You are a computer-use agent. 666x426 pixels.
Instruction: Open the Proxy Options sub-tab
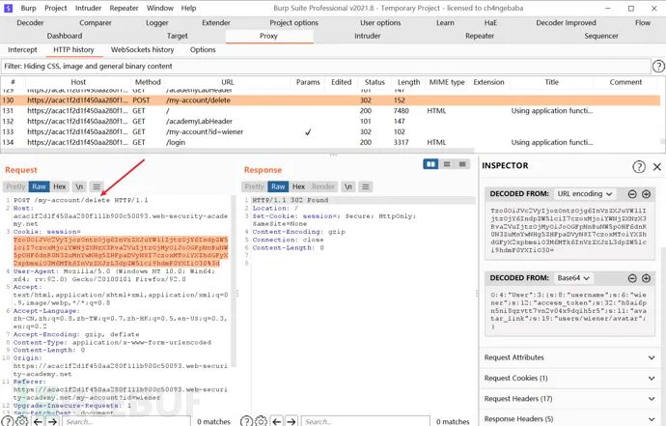coord(203,49)
